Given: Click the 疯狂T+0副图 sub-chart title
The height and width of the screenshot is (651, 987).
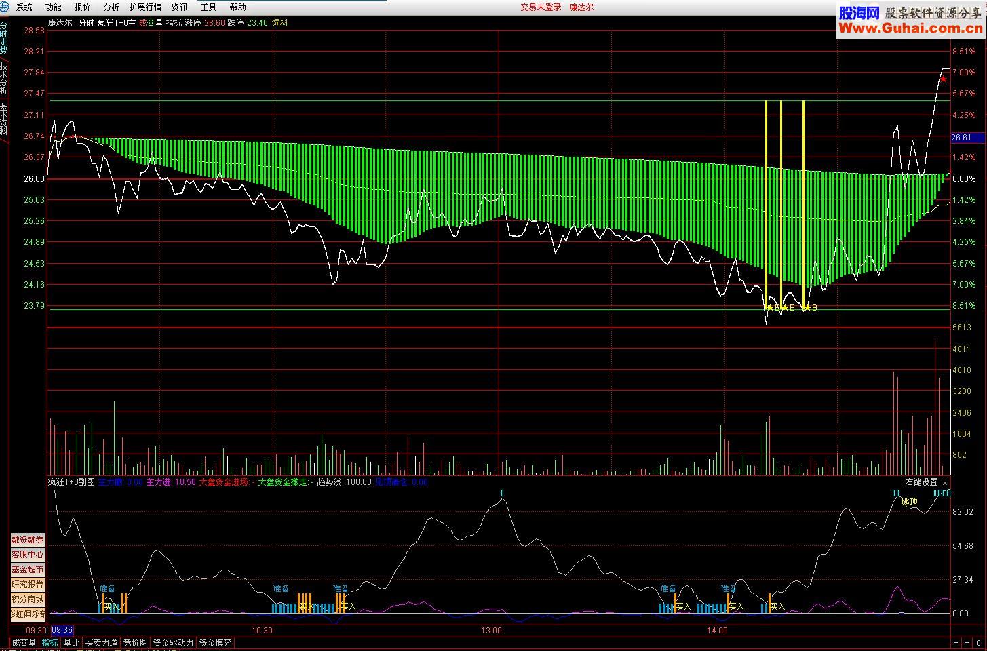Looking at the screenshot, I should [71, 482].
